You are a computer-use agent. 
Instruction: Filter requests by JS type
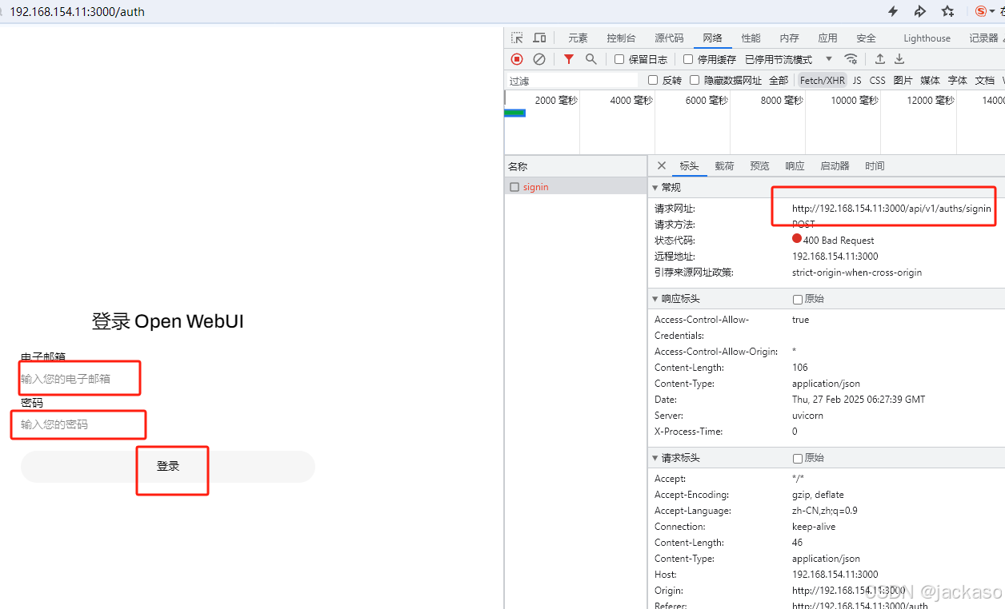point(857,80)
